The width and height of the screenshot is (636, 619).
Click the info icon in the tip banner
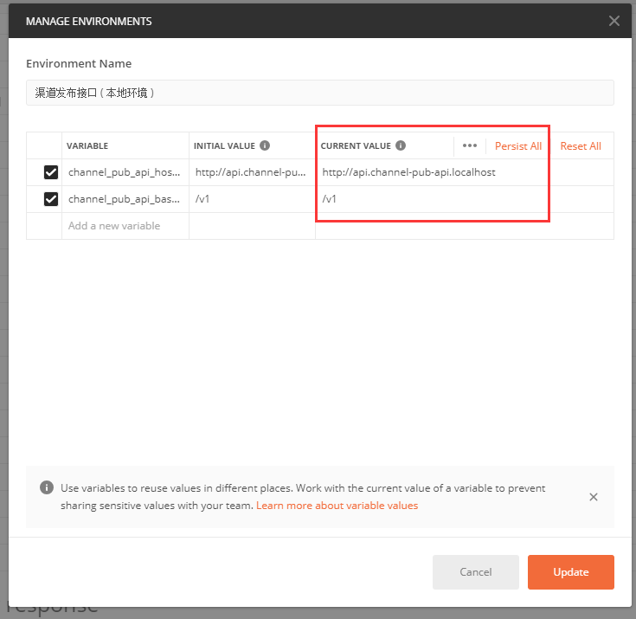pyautogui.click(x=47, y=488)
